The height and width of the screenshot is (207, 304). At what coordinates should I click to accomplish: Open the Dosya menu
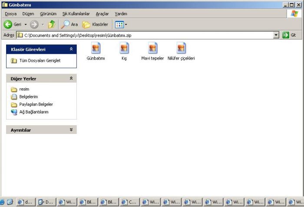pos(10,14)
